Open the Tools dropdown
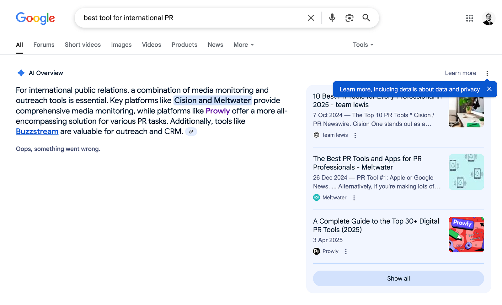 tap(363, 45)
